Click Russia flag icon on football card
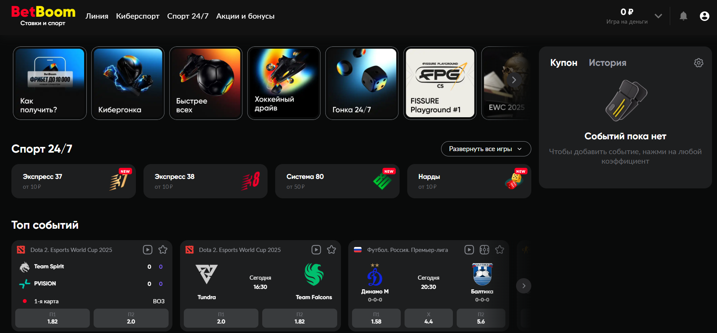Screen dimensions: 717x333 [358, 250]
